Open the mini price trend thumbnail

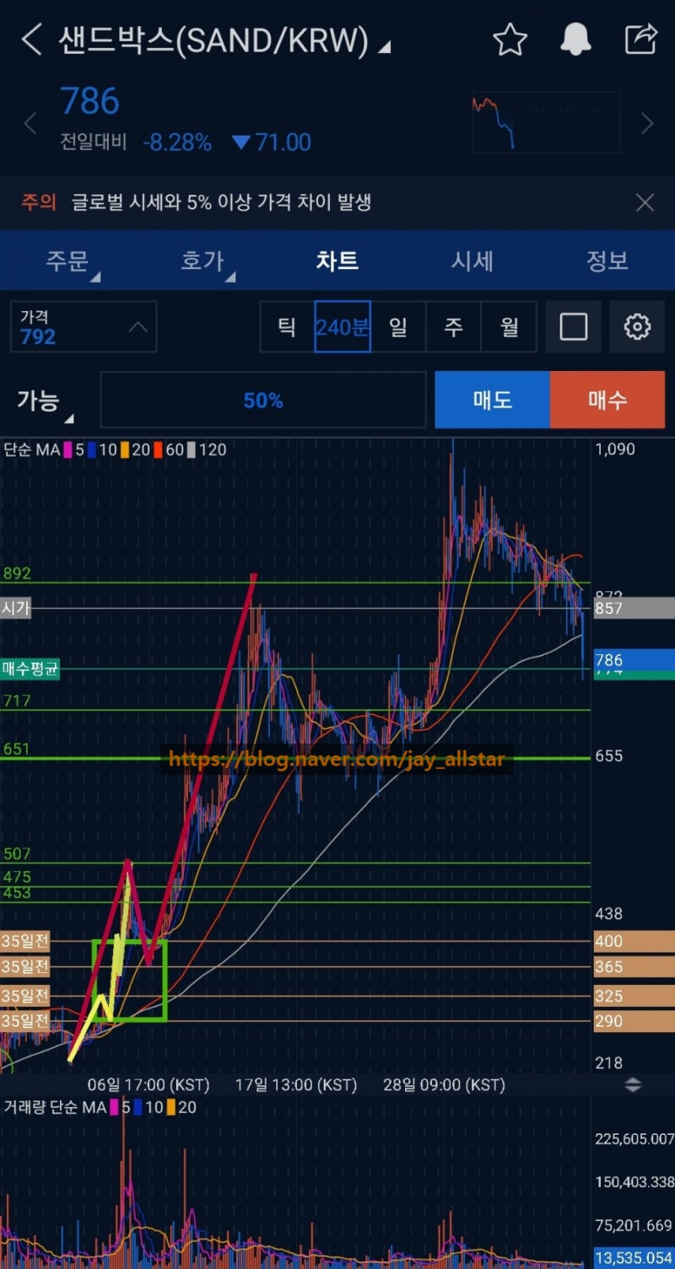pos(546,122)
